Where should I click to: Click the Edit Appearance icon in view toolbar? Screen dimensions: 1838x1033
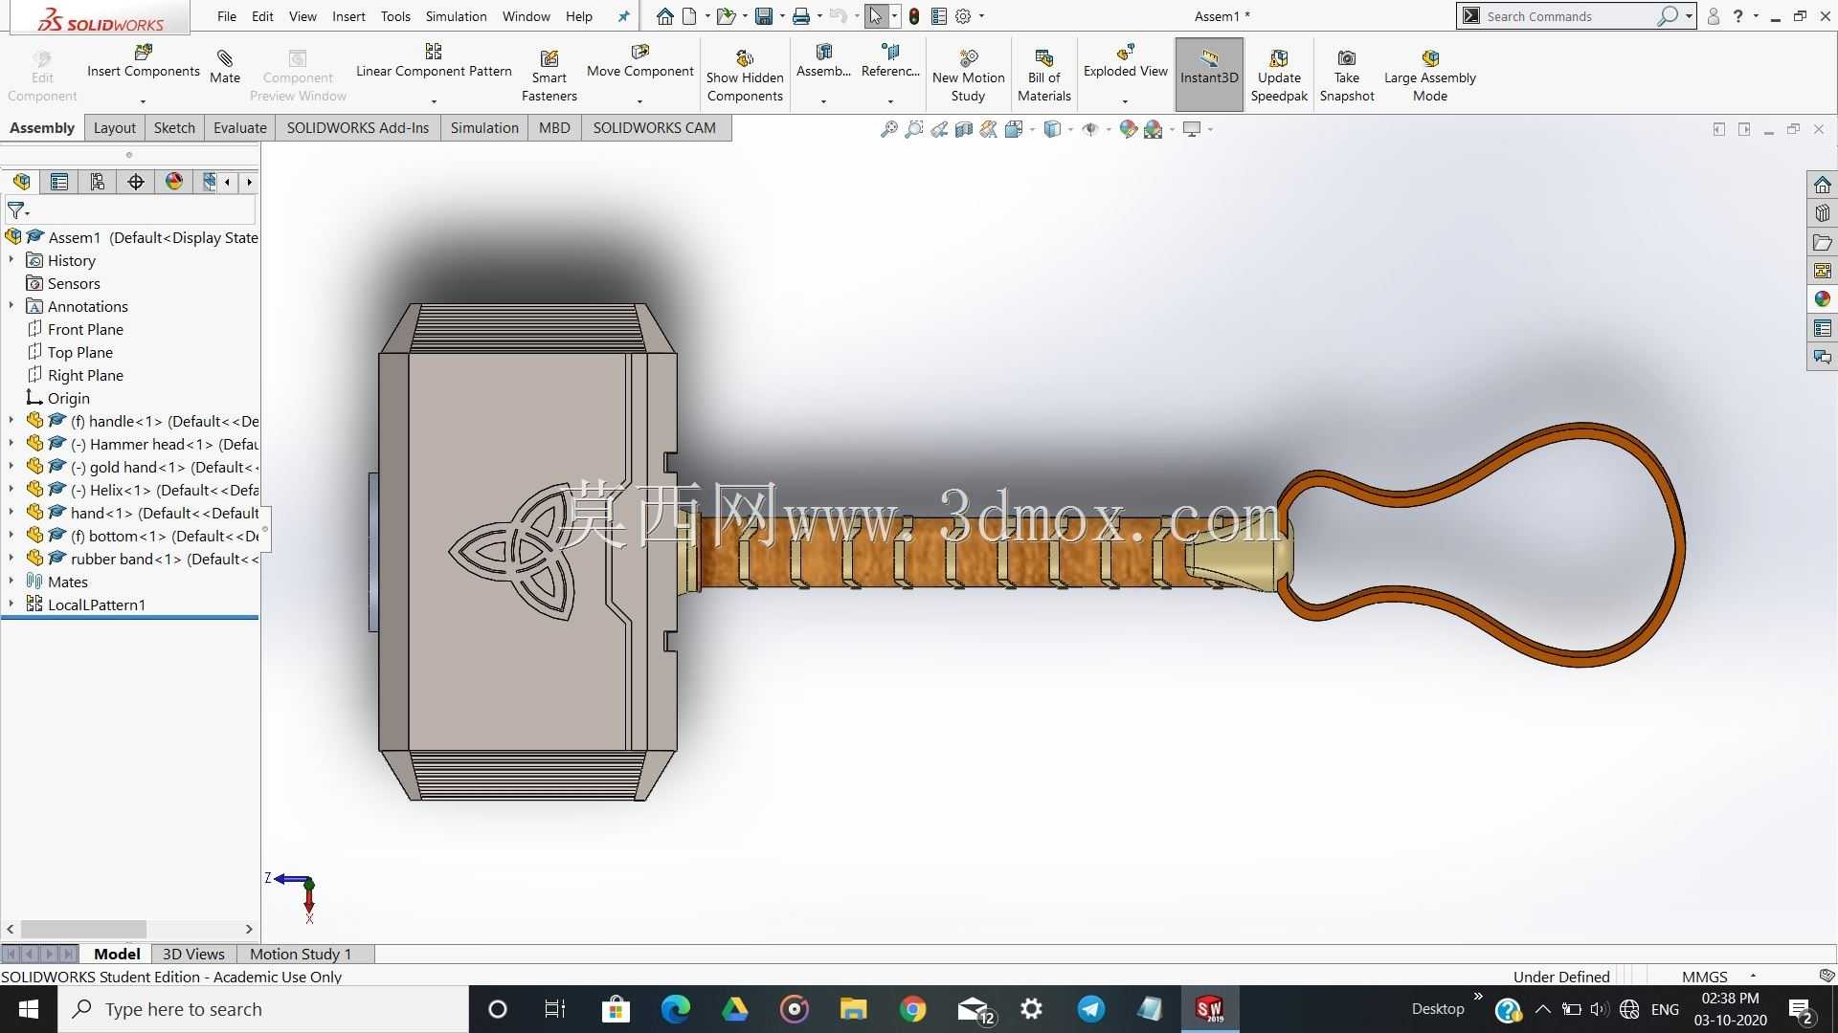point(1129,129)
